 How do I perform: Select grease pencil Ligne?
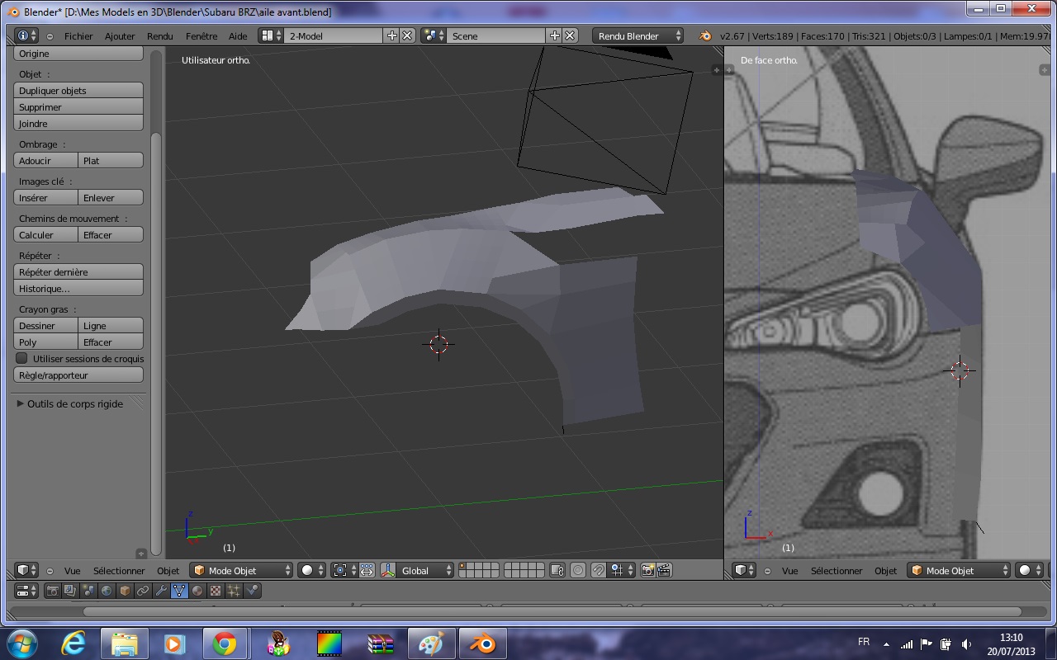tap(111, 326)
